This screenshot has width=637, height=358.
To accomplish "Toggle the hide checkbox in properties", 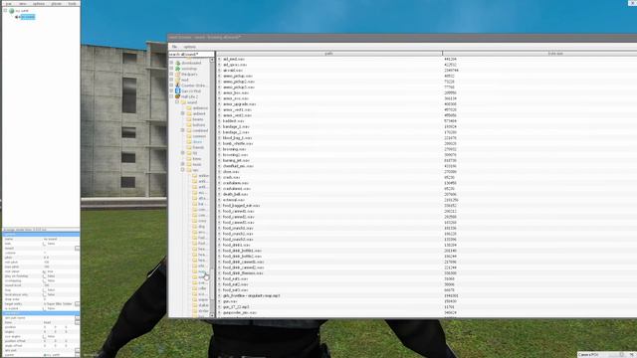I will (44, 244).
